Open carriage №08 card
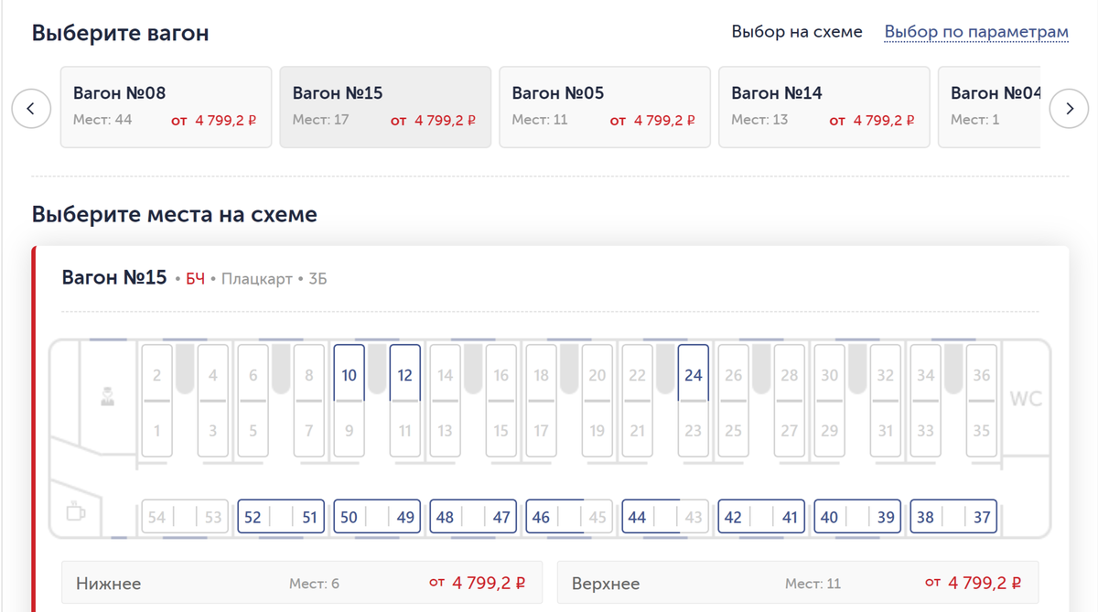Viewport: 1098px width, 612px height. click(x=166, y=106)
